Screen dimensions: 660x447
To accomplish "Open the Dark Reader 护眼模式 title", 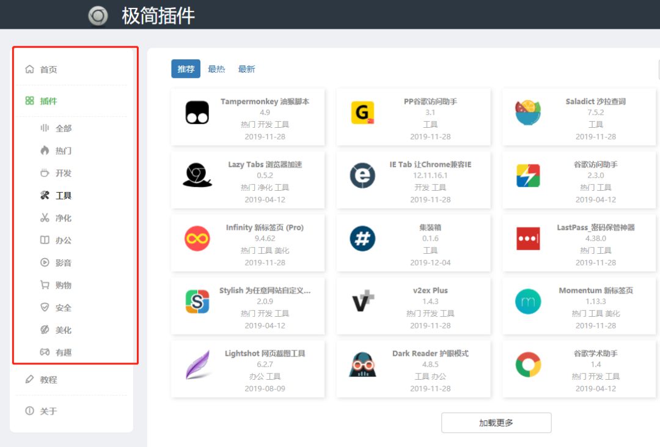I will (x=430, y=353).
